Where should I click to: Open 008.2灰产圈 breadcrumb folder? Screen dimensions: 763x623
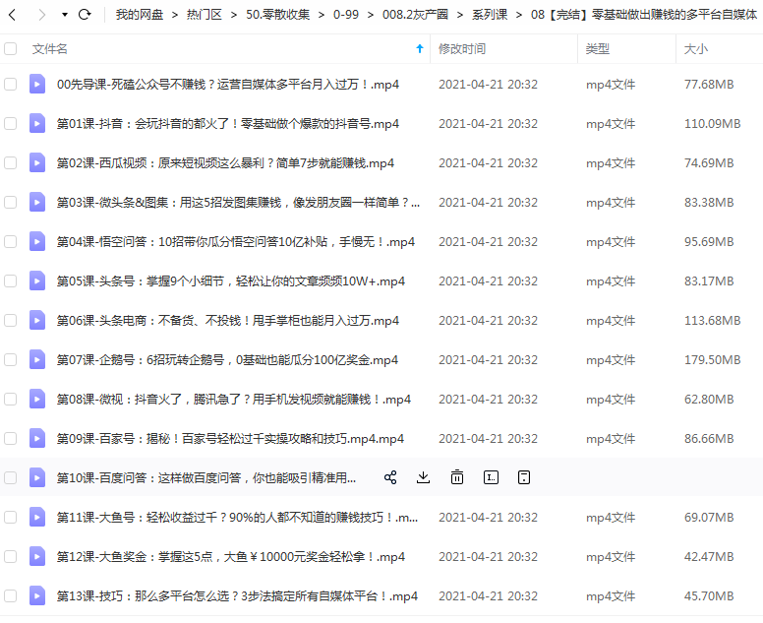click(415, 15)
